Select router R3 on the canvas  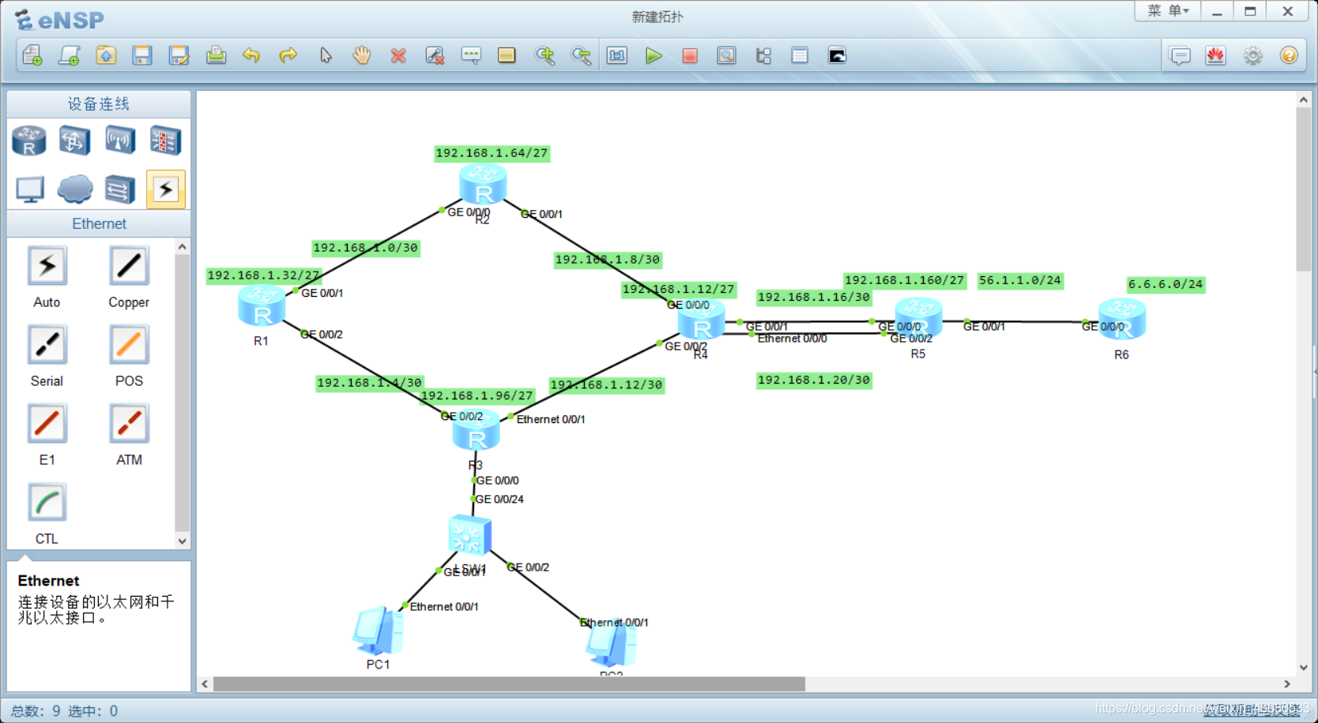[476, 431]
